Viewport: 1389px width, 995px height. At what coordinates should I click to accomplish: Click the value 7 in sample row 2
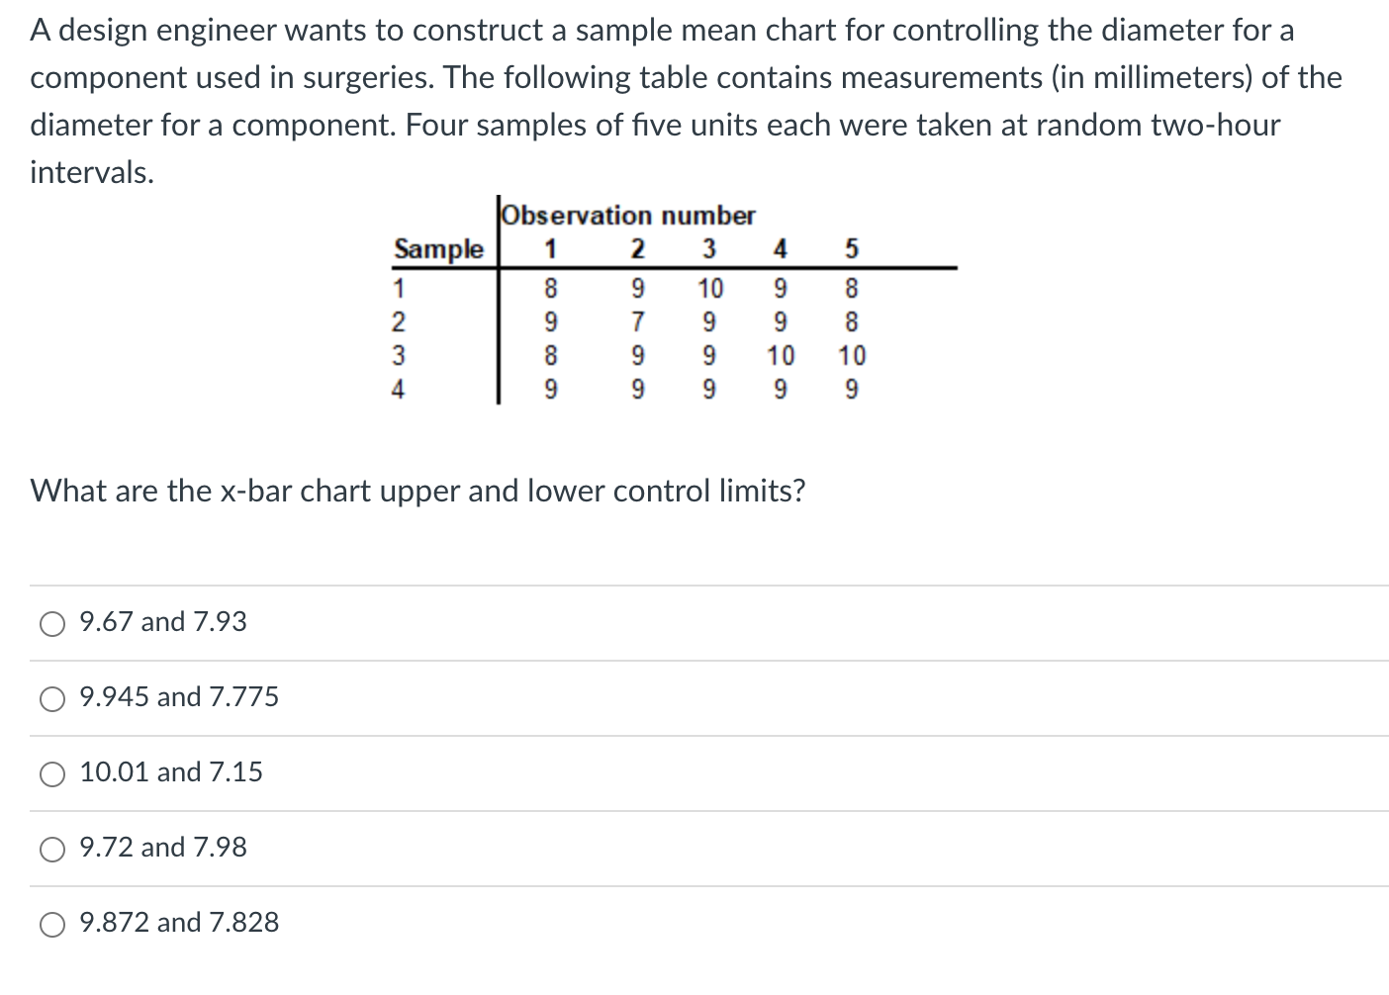point(638,321)
